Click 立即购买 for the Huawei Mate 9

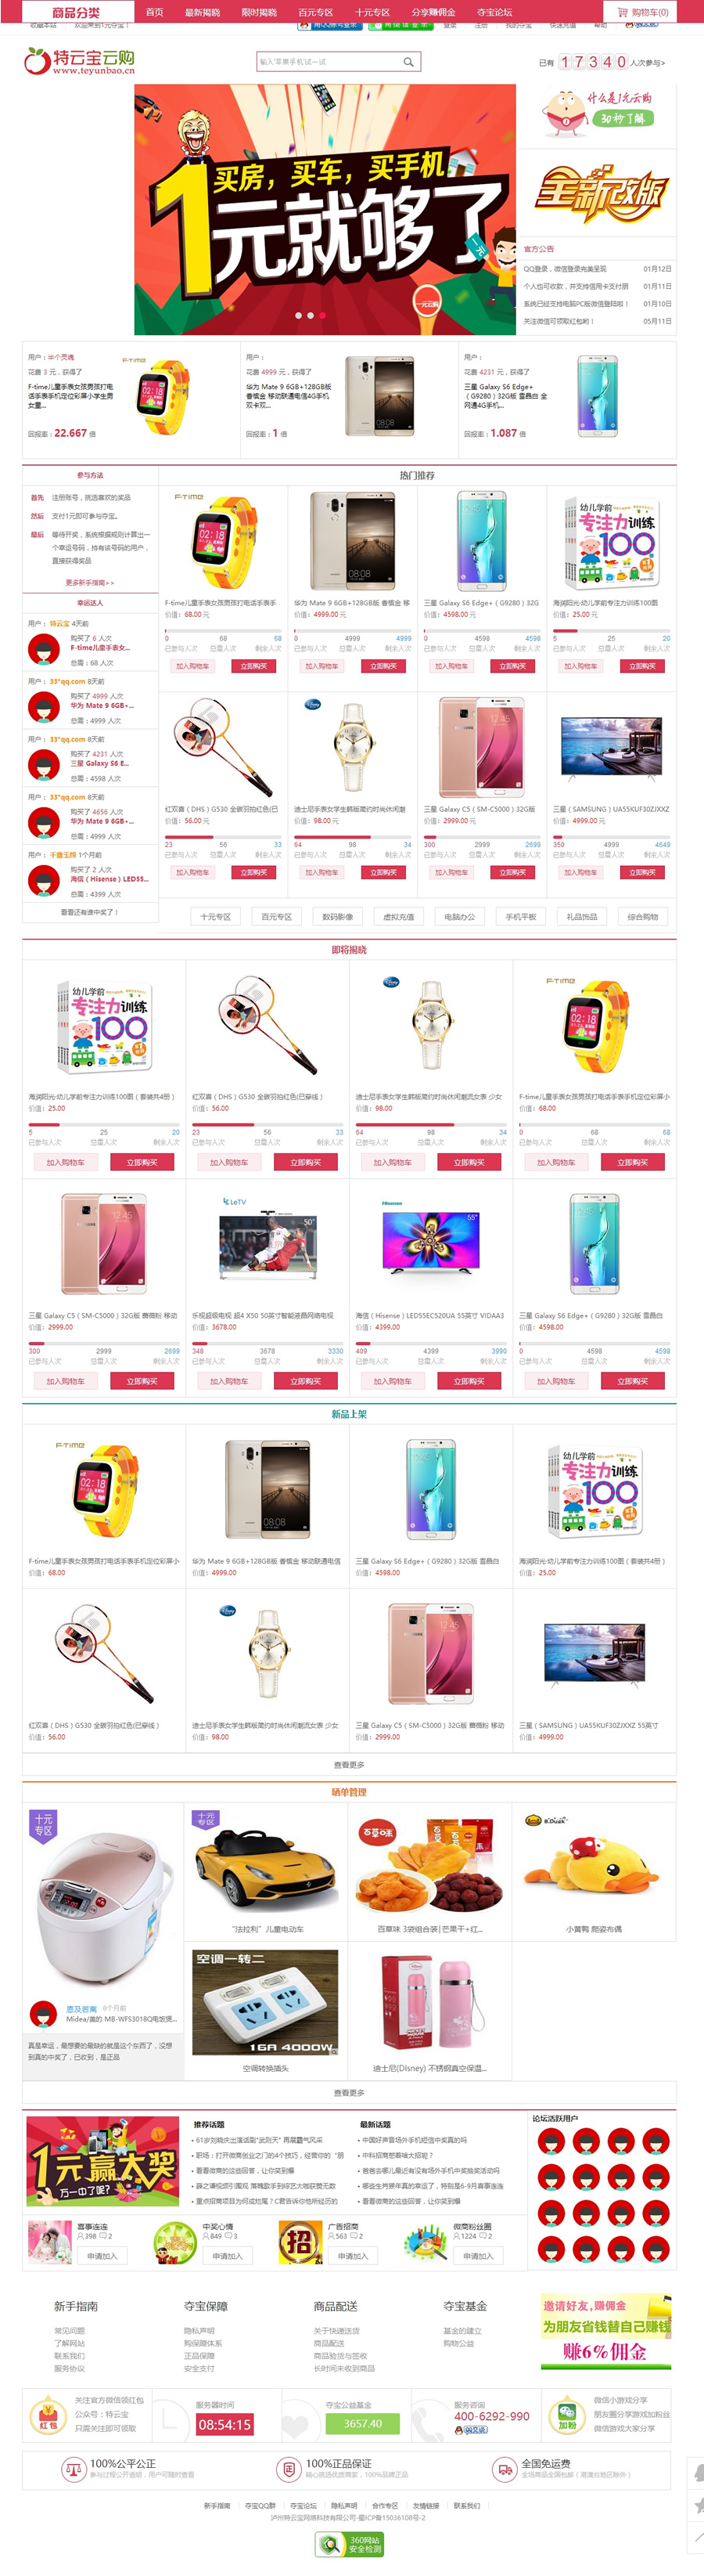point(383,666)
